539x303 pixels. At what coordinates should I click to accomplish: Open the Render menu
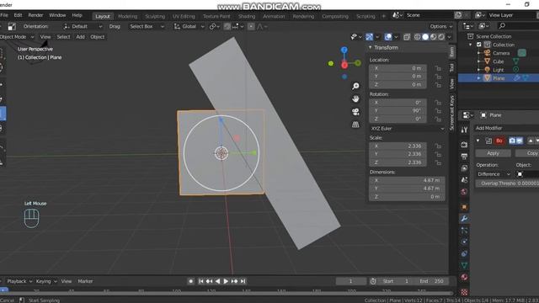35,15
